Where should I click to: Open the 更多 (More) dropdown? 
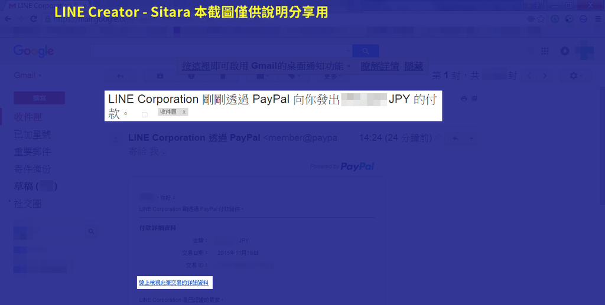[333, 76]
